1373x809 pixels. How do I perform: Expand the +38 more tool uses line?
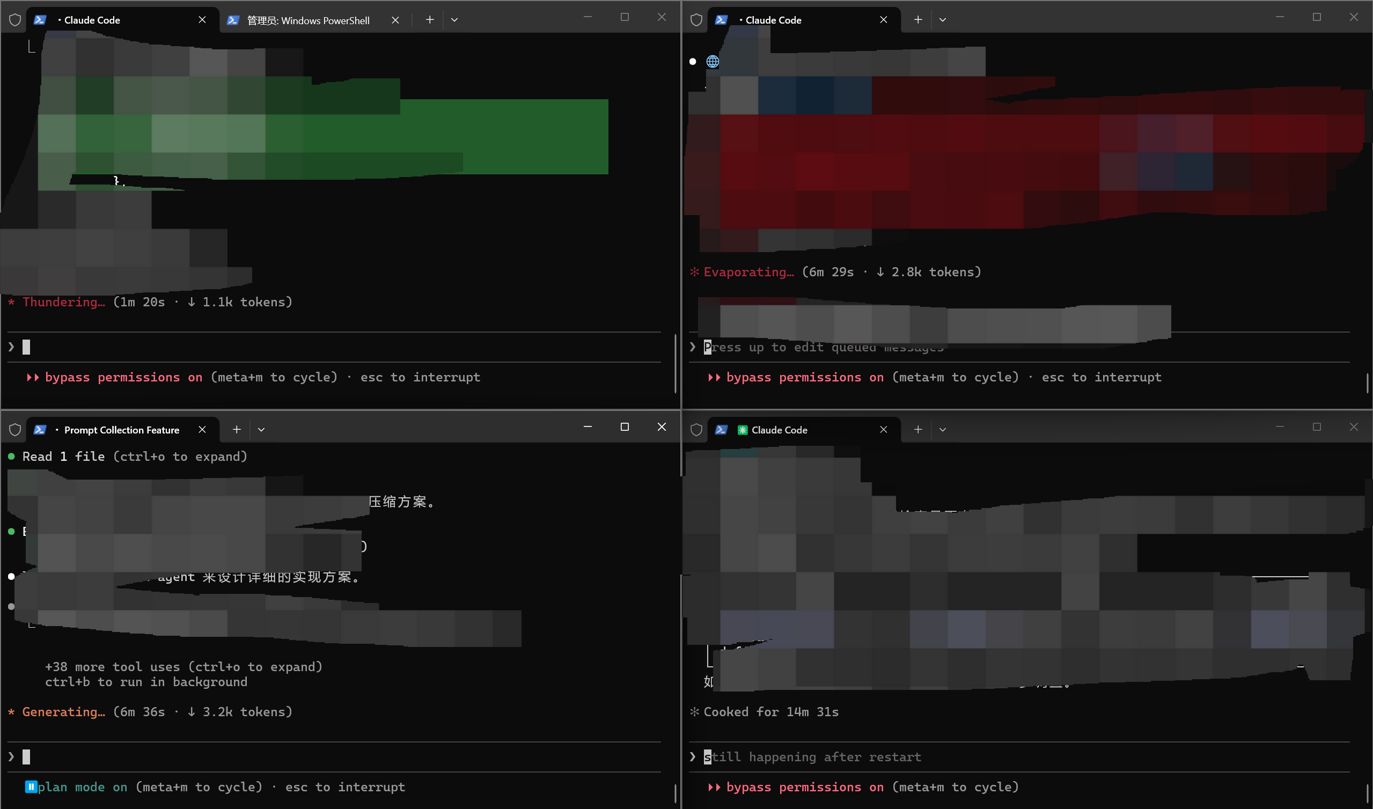coord(183,667)
